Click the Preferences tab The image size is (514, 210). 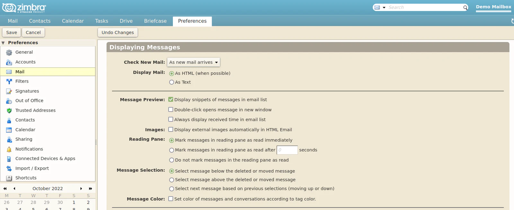192,21
